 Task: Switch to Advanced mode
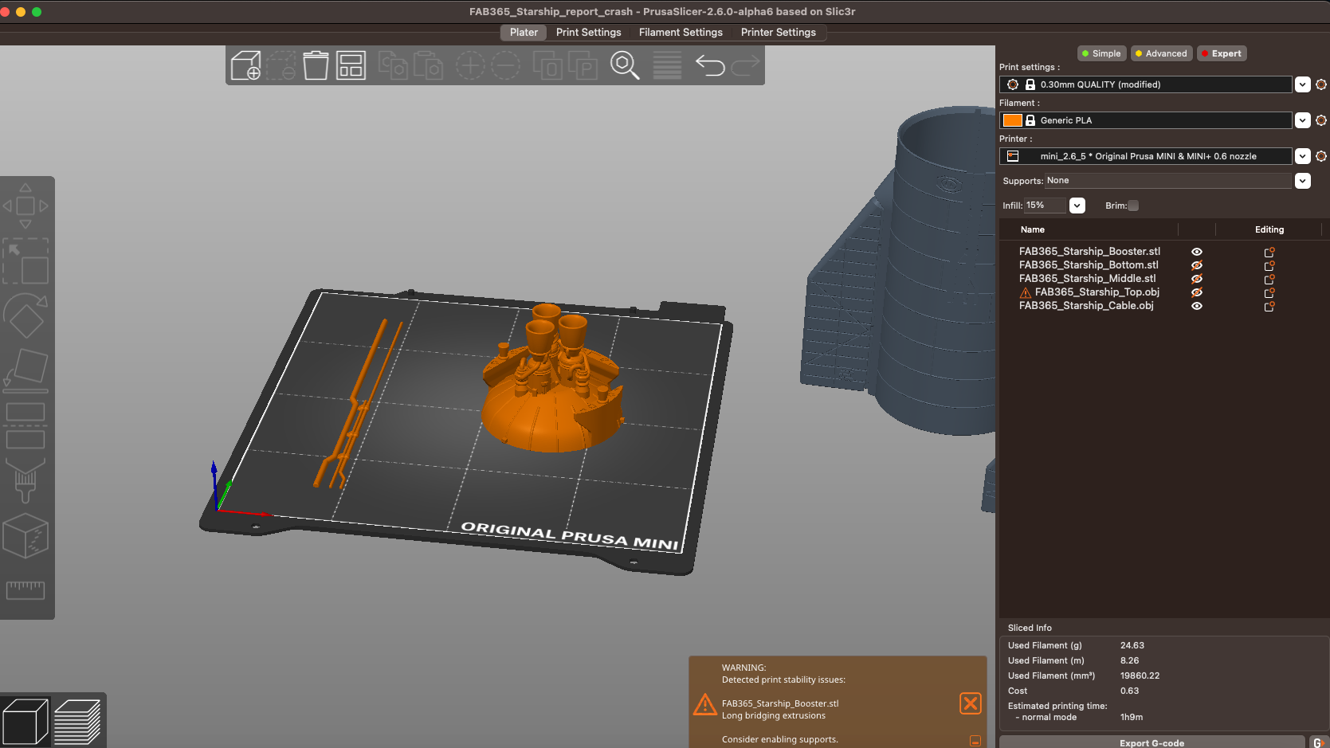click(x=1161, y=53)
